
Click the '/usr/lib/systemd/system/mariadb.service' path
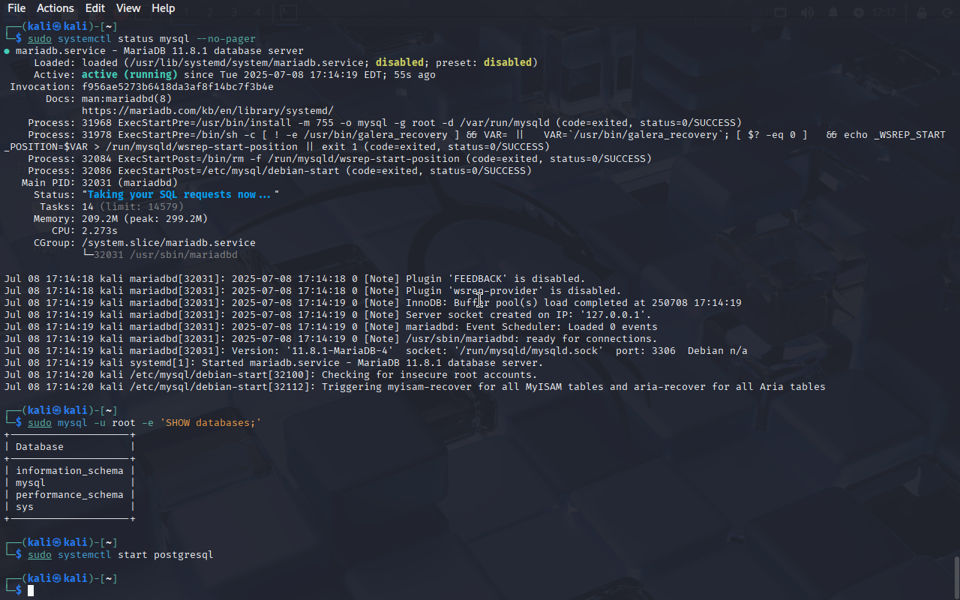(247, 62)
